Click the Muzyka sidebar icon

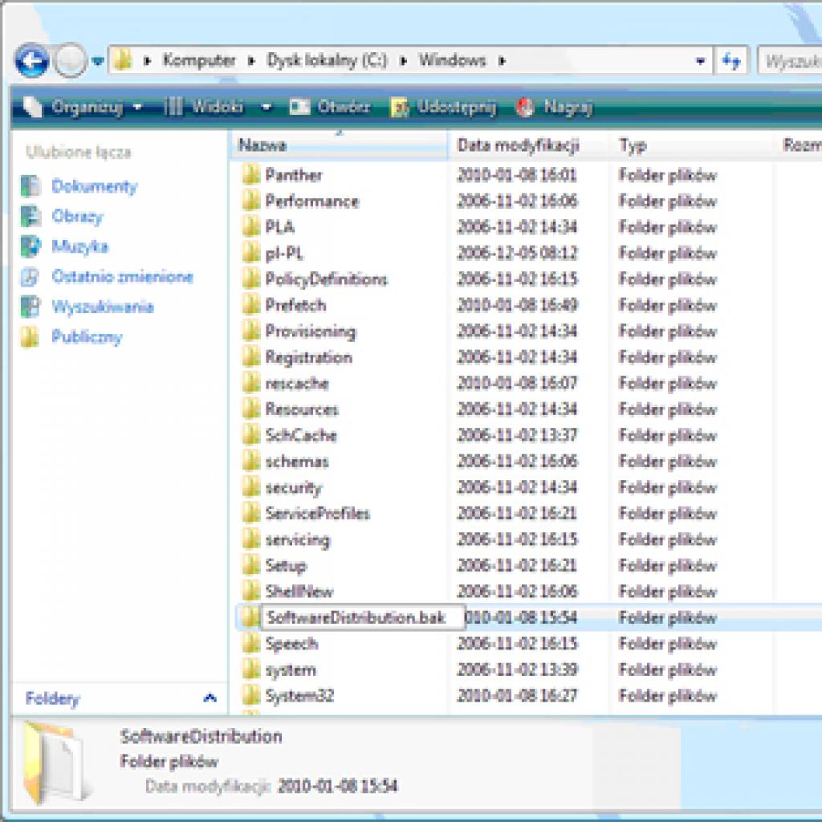[x=31, y=246]
